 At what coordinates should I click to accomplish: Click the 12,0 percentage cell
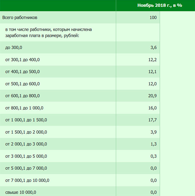[153, 84]
